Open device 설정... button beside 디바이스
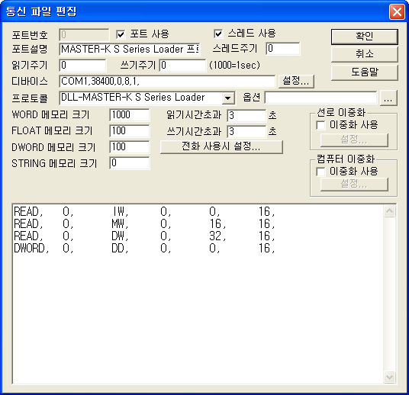Screen dimensions: 409x395 pos(296,81)
